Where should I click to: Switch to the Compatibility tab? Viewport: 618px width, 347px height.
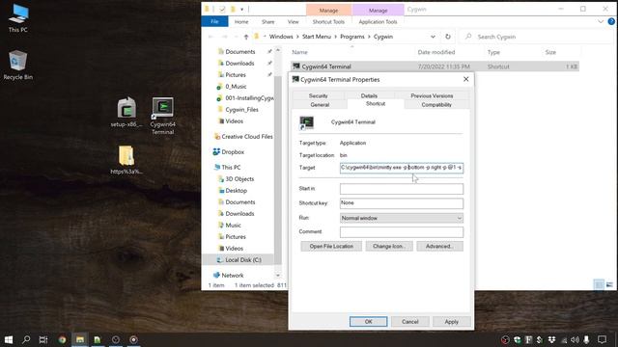pos(436,105)
